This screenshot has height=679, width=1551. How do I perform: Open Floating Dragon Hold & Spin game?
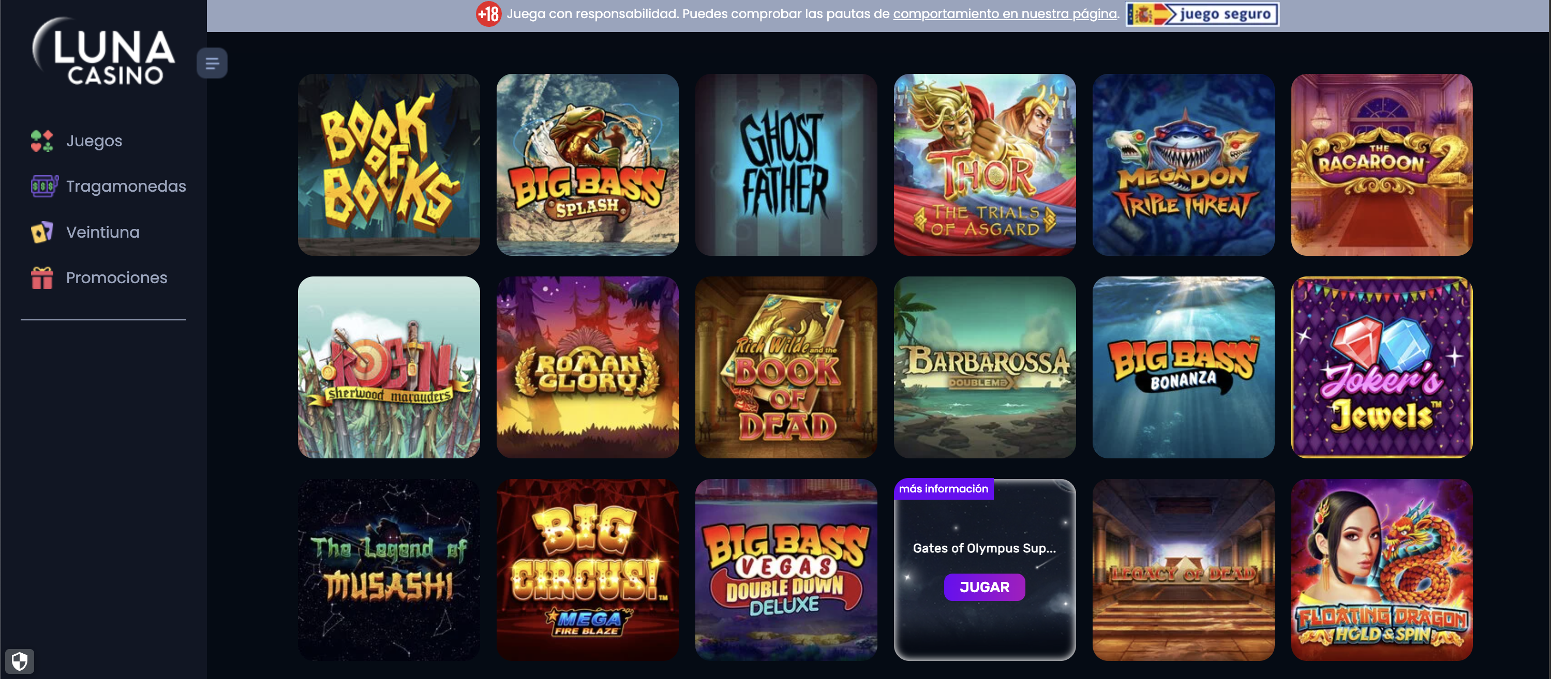coord(1382,570)
